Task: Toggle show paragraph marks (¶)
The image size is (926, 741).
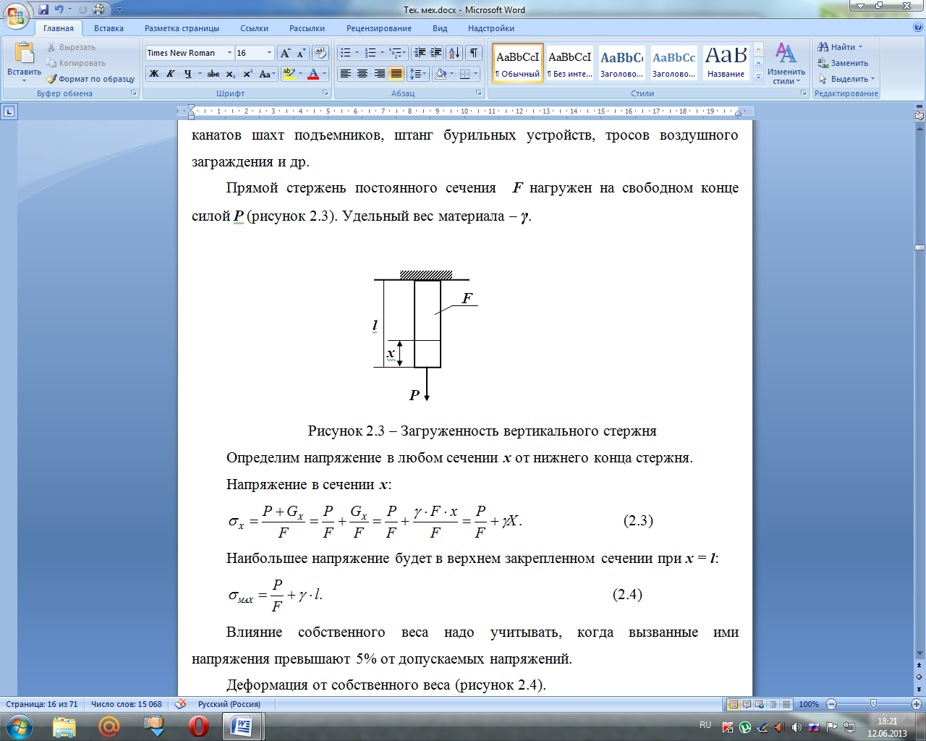Action: 474,53
